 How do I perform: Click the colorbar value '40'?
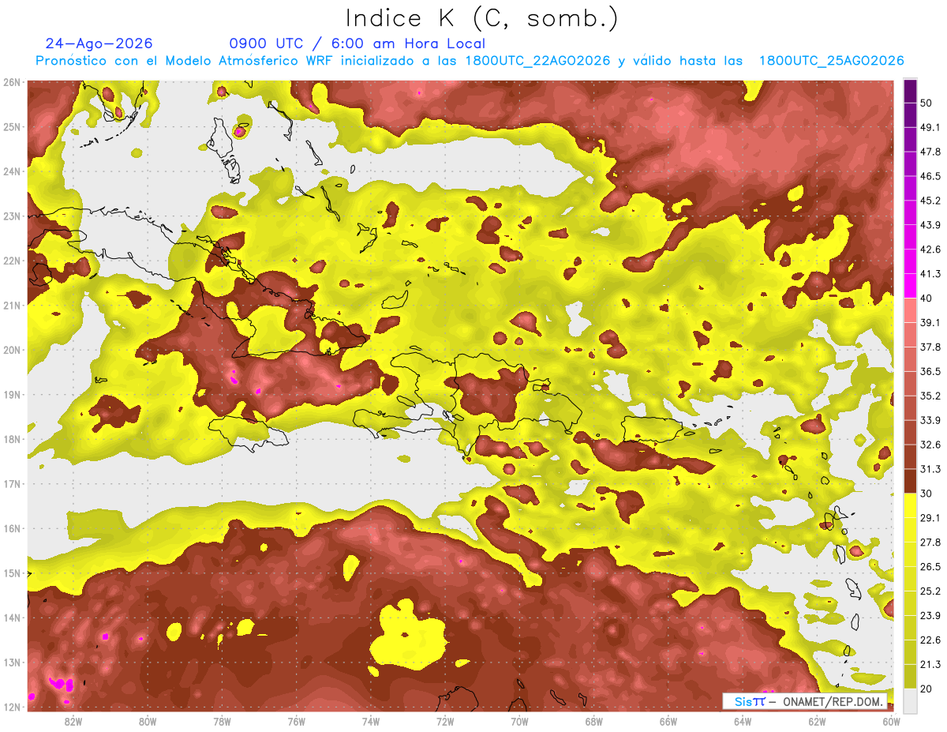coord(928,298)
